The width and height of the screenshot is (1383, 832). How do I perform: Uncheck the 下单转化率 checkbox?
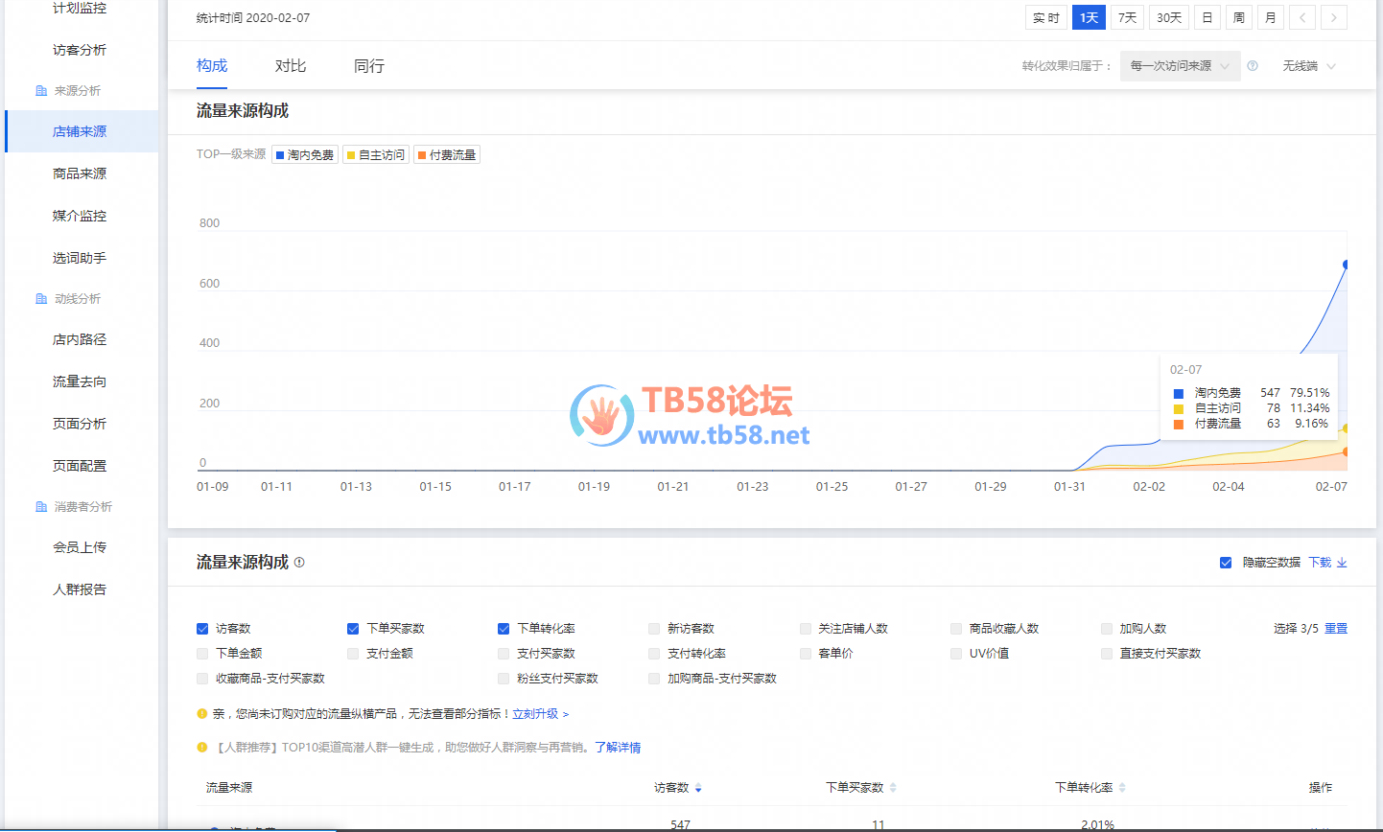(x=504, y=629)
